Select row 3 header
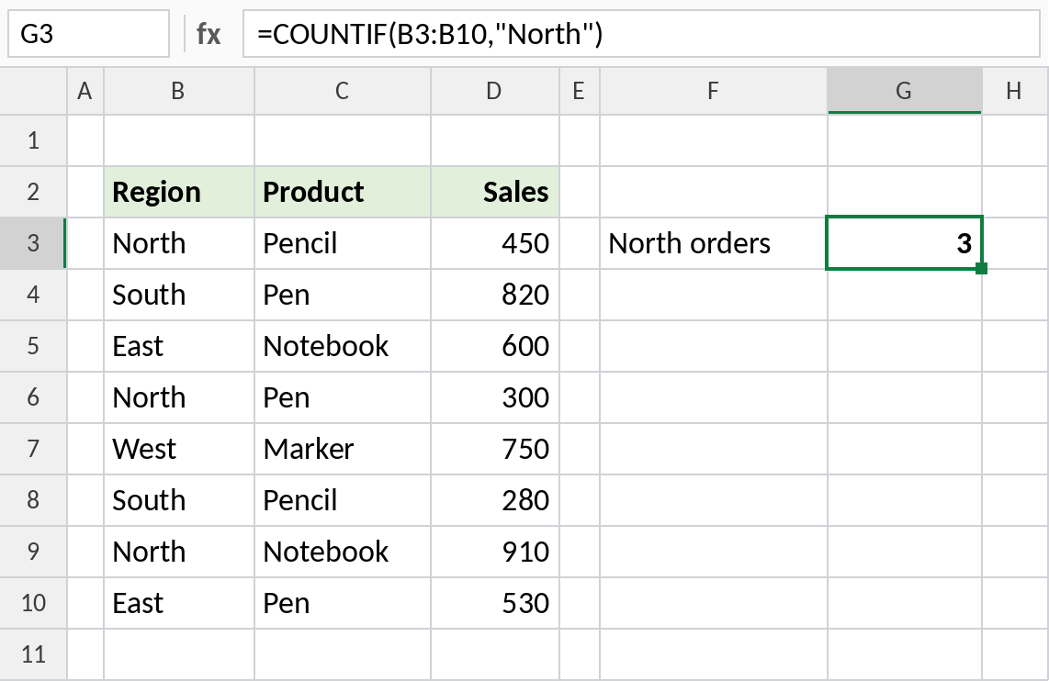This screenshot has width=1049, height=681. (x=33, y=243)
